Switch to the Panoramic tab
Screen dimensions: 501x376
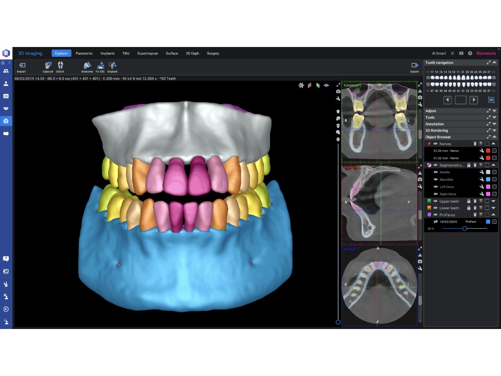click(x=84, y=53)
